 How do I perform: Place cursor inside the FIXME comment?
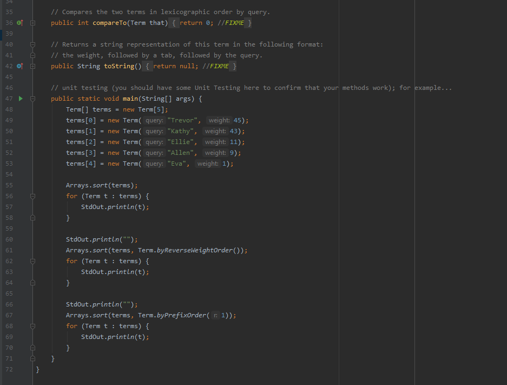point(229,23)
